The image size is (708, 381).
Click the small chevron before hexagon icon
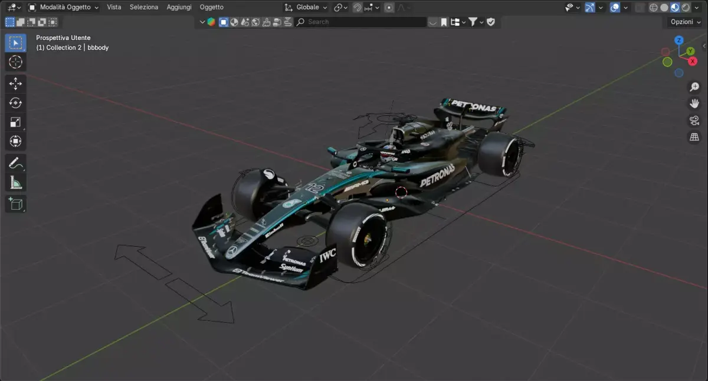point(202,22)
